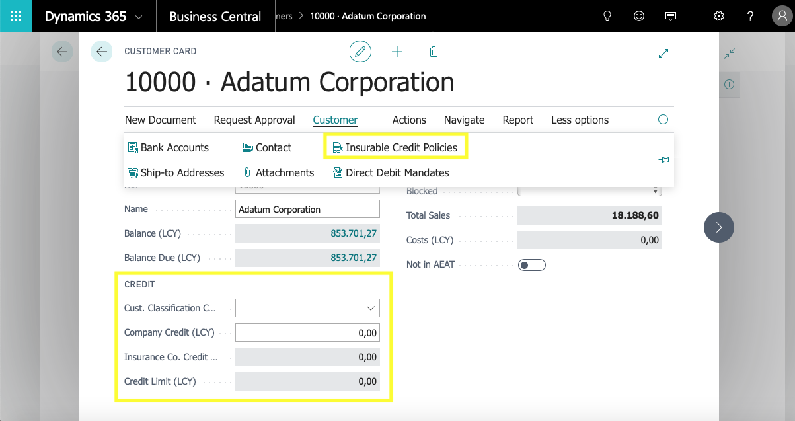Click the lightbulb Tell Me icon
The height and width of the screenshot is (421, 795).
[608, 17]
